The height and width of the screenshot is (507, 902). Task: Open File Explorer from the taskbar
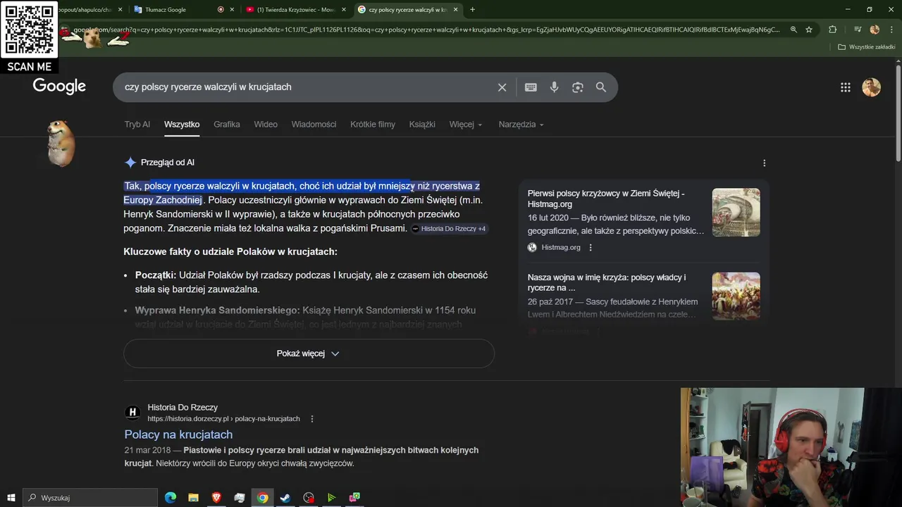pyautogui.click(x=193, y=498)
